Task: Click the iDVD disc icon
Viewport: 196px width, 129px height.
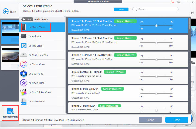Action: coord(24,74)
